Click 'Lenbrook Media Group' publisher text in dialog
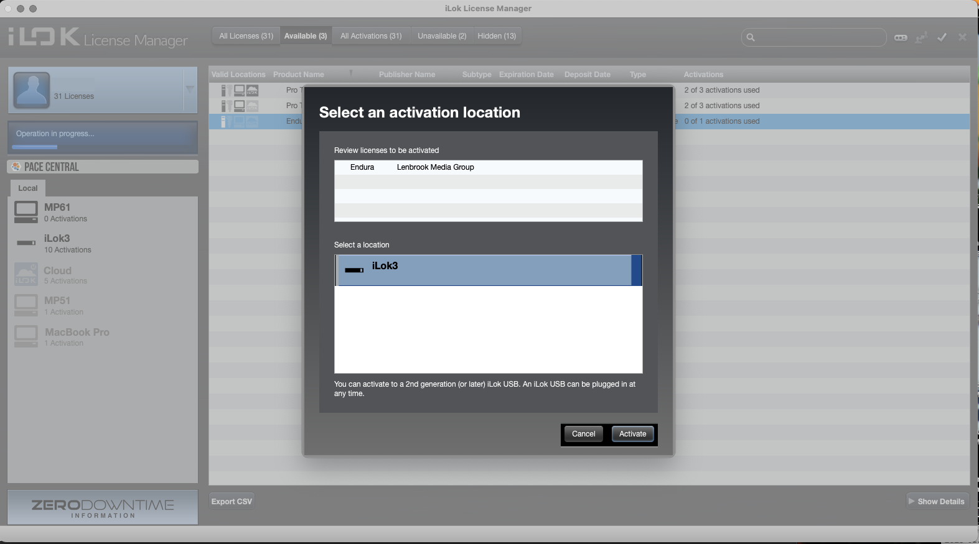The height and width of the screenshot is (544, 979). click(x=435, y=167)
